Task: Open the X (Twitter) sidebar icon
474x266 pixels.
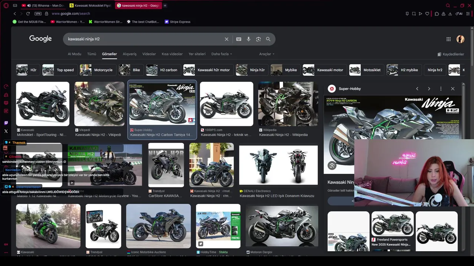Action: (6, 131)
